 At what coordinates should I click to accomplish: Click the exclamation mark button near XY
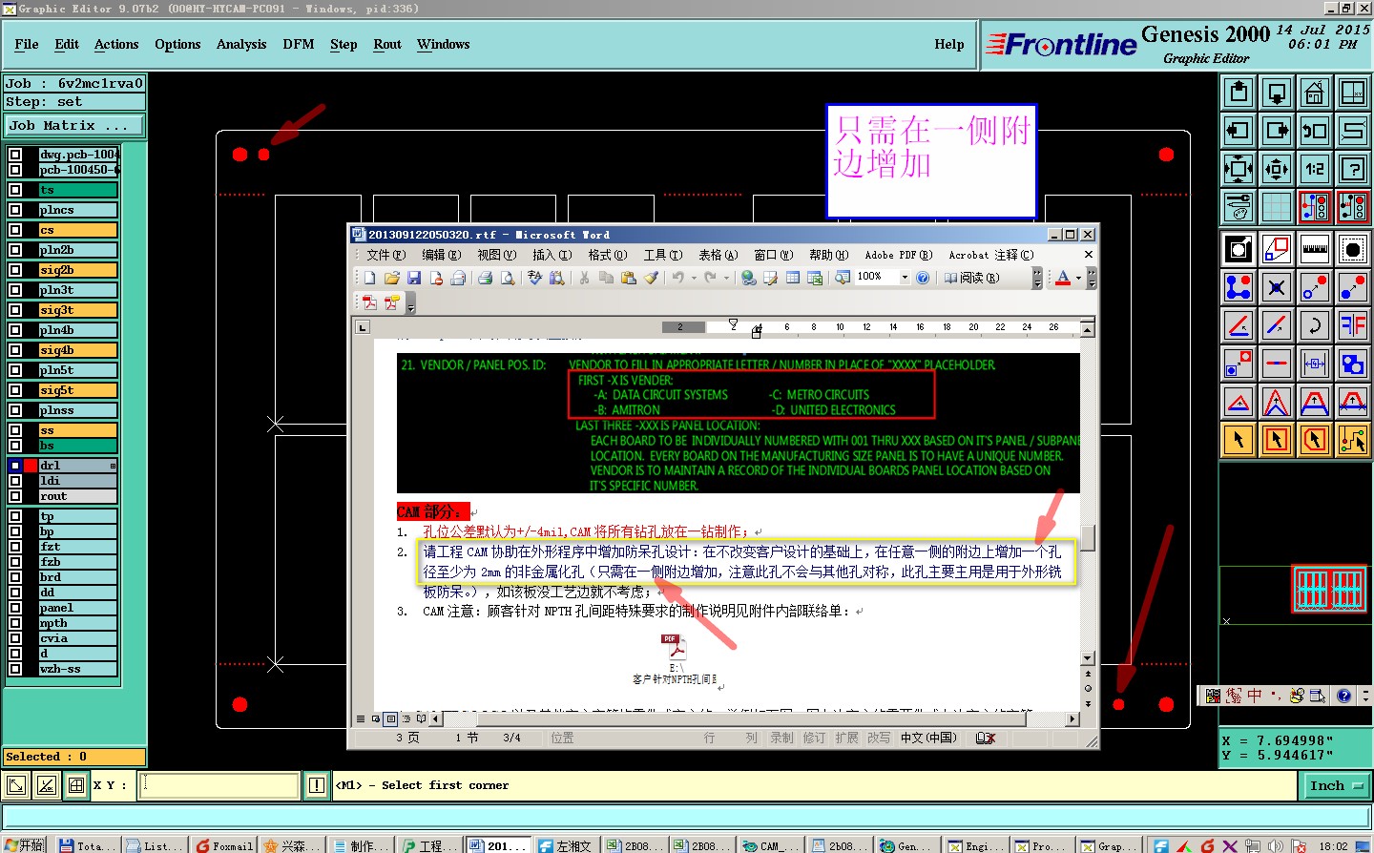click(317, 785)
